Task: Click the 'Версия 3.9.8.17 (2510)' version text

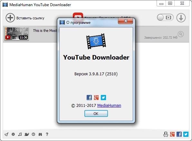Action: point(96,74)
